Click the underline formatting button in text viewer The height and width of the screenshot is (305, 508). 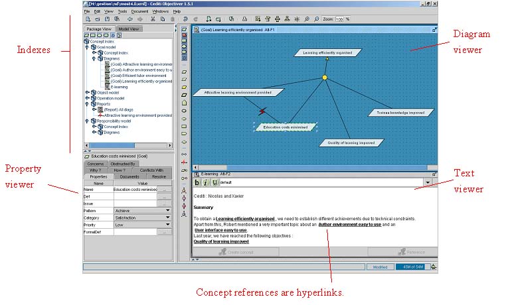[x=214, y=182]
